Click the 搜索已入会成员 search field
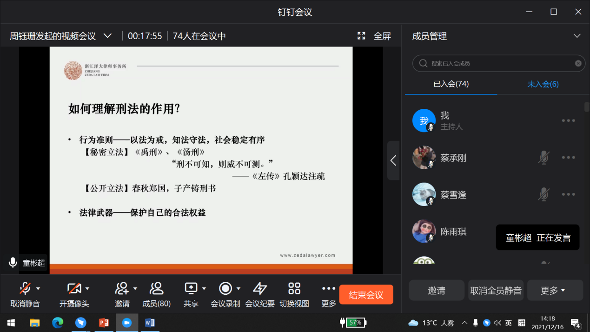 point(497,63)
